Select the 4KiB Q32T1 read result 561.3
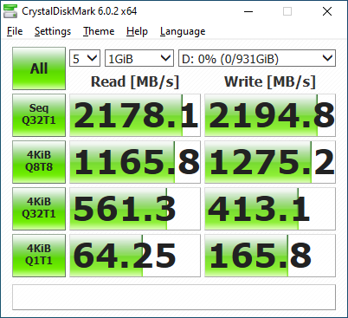The width and height of the screenshot is (348, 318). pos(135,209)
